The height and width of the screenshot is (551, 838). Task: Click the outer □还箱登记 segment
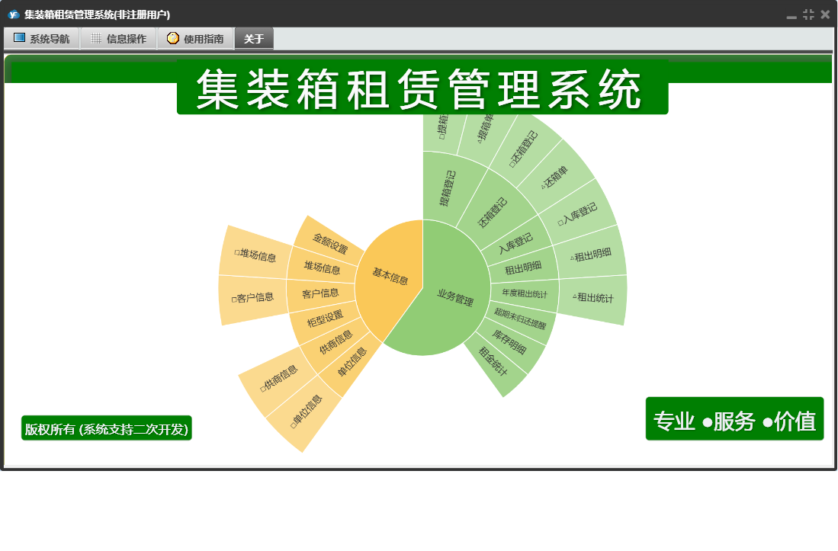[x=525, y=149]
